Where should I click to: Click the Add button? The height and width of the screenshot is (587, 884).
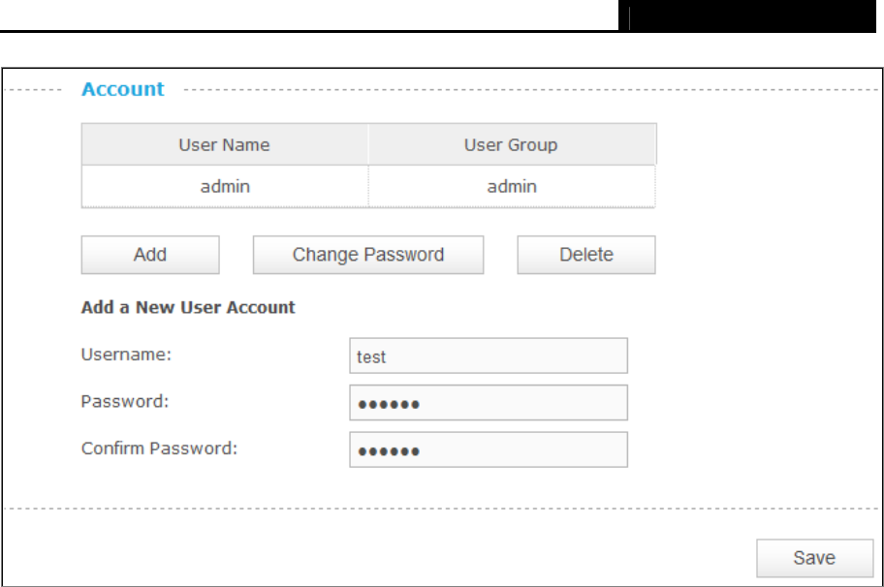tap(150, 255)
